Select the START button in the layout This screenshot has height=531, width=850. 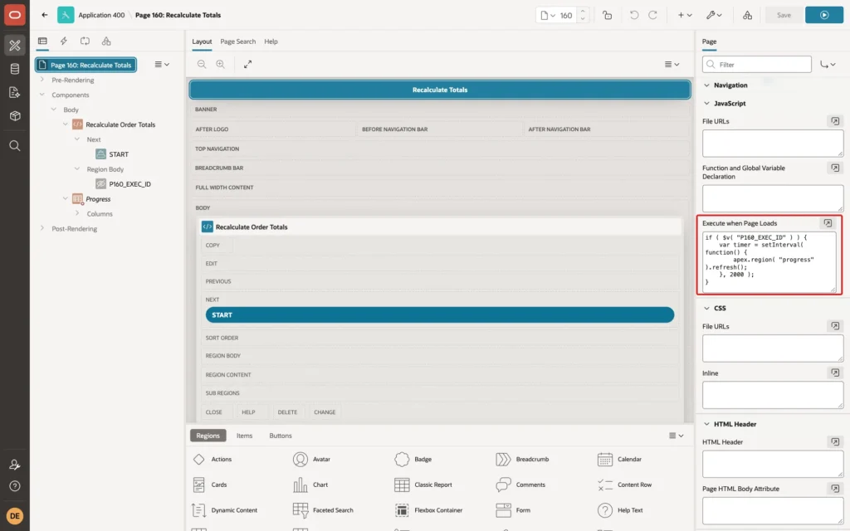pyautogui.click(x=440, y=314)
